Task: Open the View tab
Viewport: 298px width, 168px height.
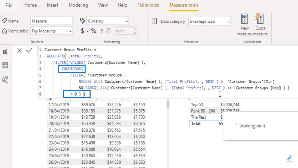Action: (x=103, y=5)
